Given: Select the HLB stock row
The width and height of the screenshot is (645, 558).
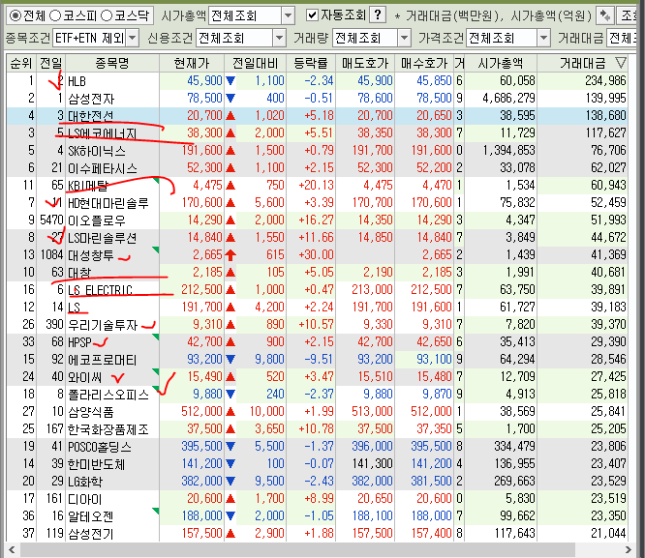Looking at the screenshot, I should click(317, 81).
